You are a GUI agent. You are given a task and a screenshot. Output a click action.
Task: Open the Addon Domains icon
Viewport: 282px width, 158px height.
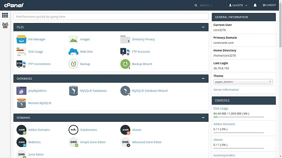click(21, 130)
